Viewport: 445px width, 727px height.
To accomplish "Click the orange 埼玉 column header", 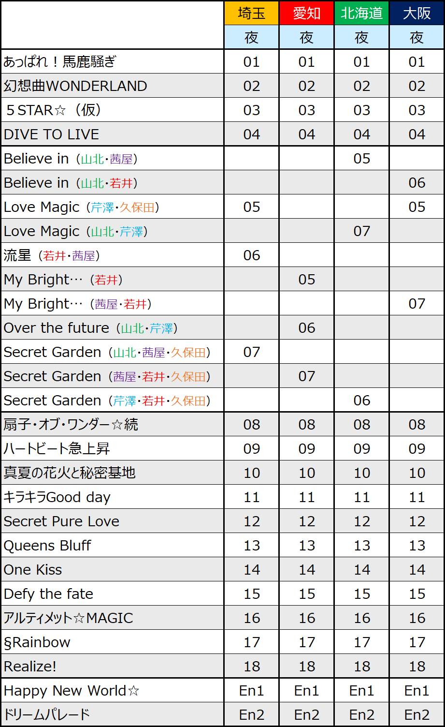I will tap(252, 13).
